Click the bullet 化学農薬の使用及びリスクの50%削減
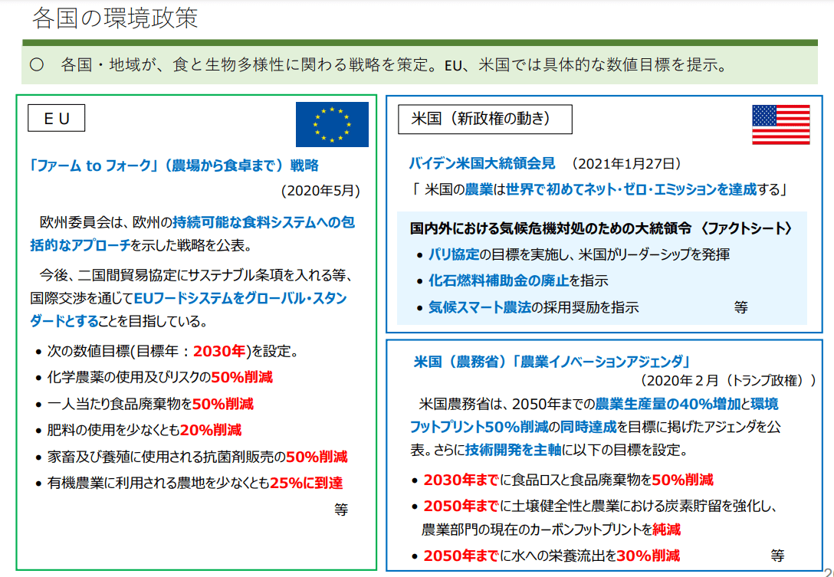Viewport: 834px width, 577px height. [154, 378]
